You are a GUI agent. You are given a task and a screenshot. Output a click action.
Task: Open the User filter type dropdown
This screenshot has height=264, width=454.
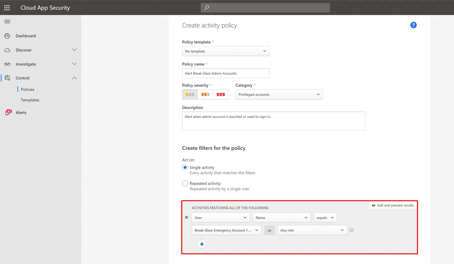[x=221, y=218]
